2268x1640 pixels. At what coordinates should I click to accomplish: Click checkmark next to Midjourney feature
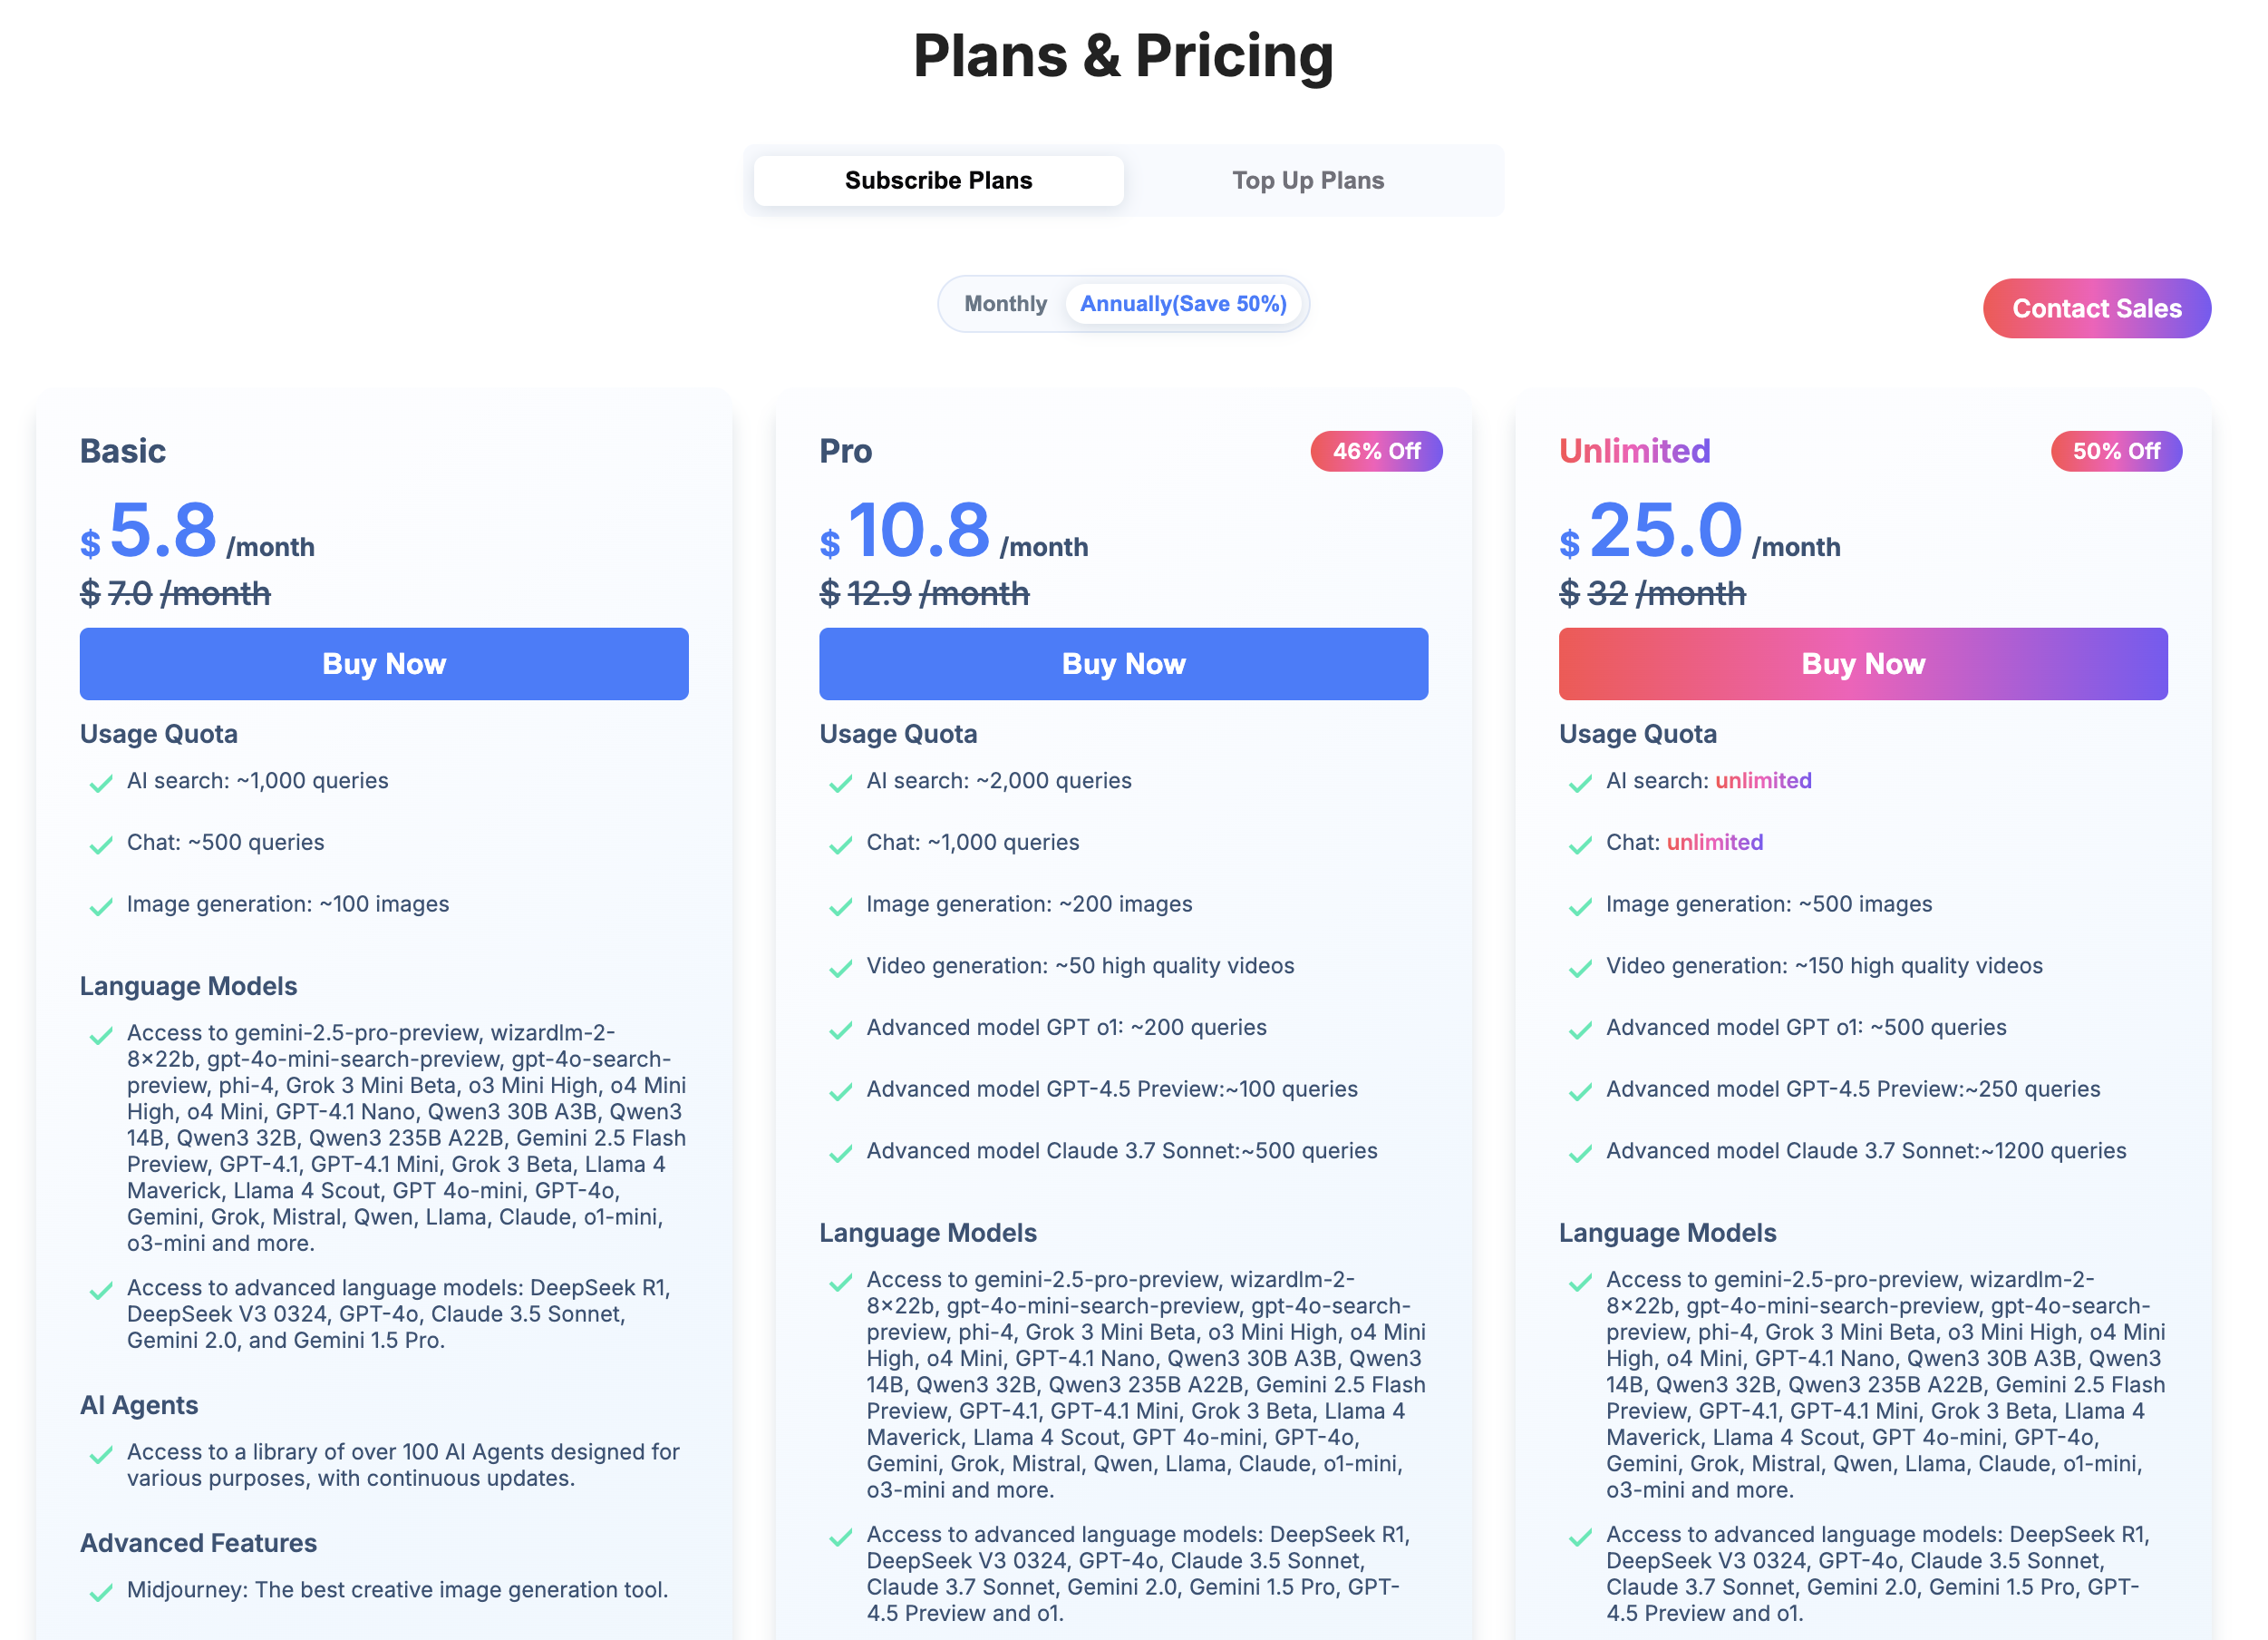tap(101, 1593)
